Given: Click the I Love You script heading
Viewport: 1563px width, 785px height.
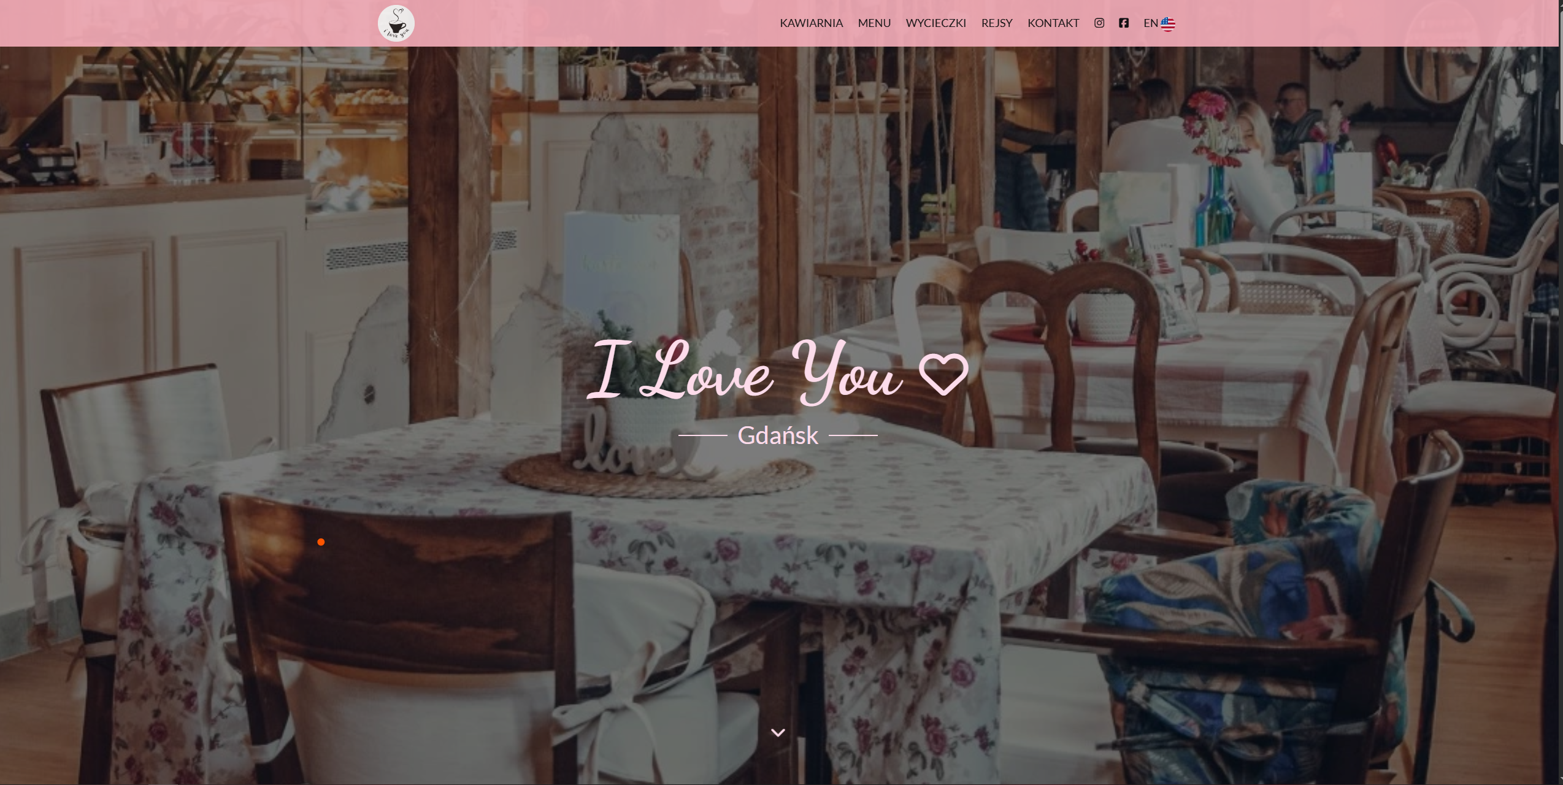Looking at the screenshot, I should click(745, 371).
